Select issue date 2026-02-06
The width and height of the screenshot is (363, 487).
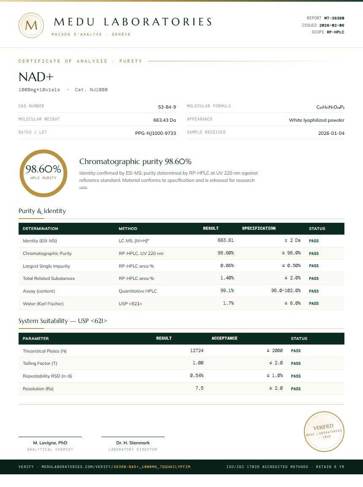coord(332,25)
